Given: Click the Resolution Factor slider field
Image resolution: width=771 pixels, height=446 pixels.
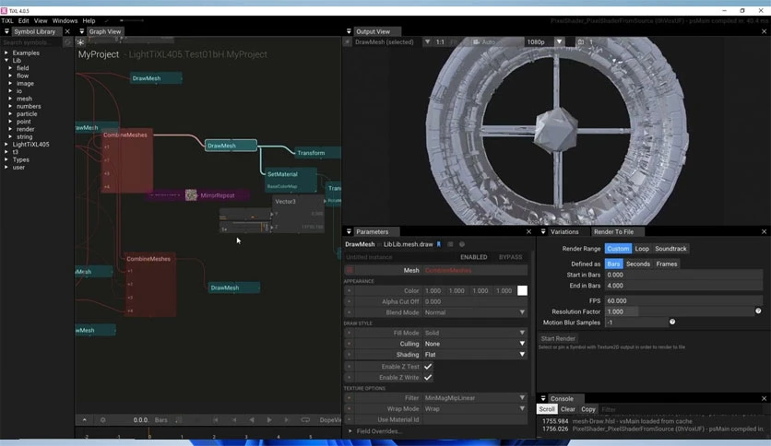Looking at the screenshot, I should click(x=679, y=311).
